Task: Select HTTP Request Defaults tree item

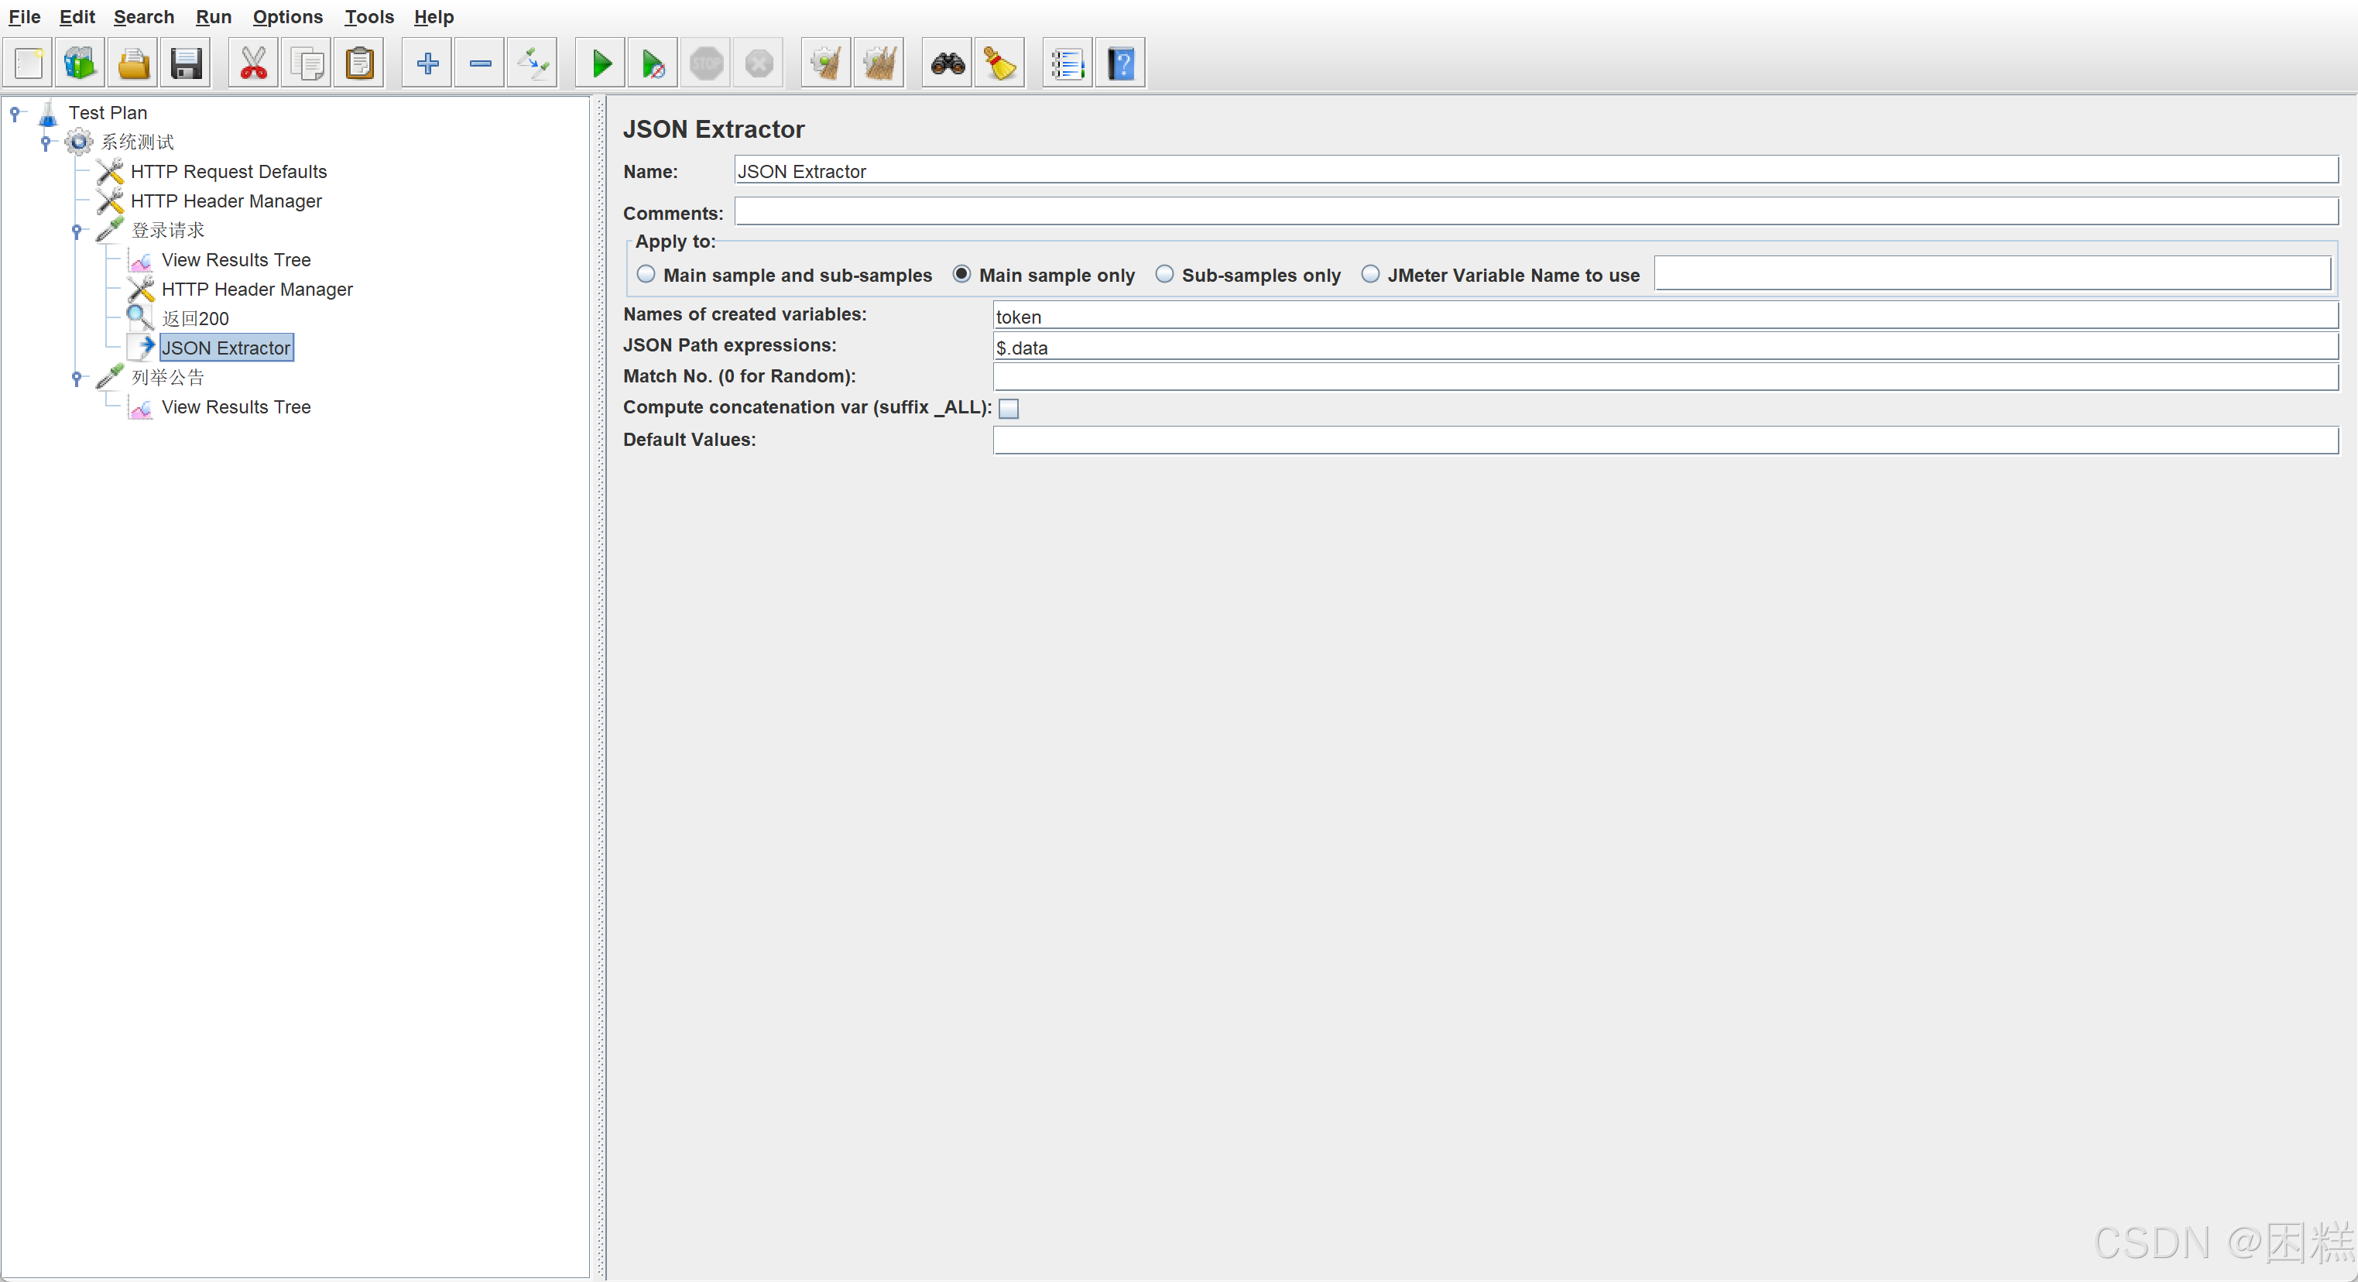Action: coord(228,171)
